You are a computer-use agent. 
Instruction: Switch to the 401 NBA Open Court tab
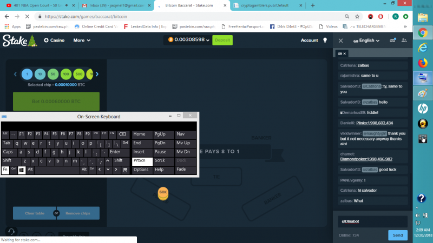click(x=37, y=5)
